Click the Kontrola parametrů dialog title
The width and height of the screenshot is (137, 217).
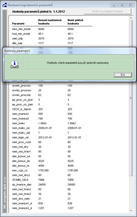click(17, 51)
